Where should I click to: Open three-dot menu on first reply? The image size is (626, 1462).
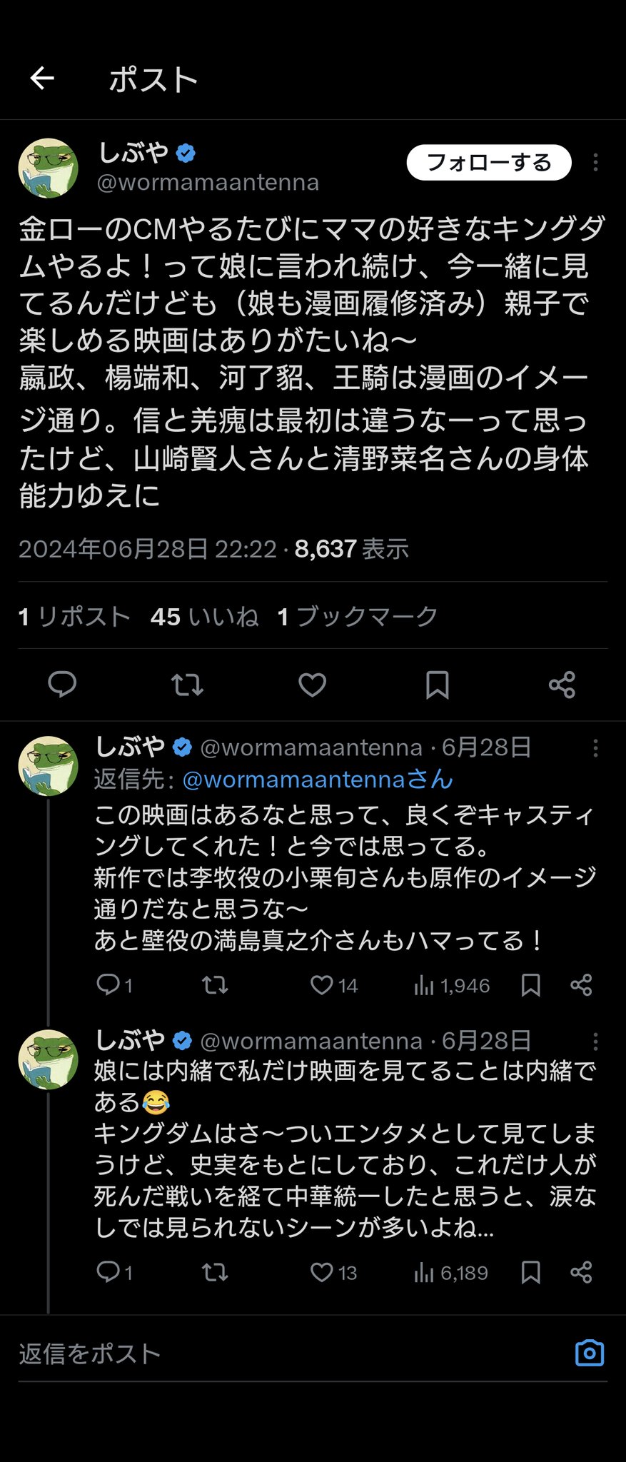pos(595,748)
